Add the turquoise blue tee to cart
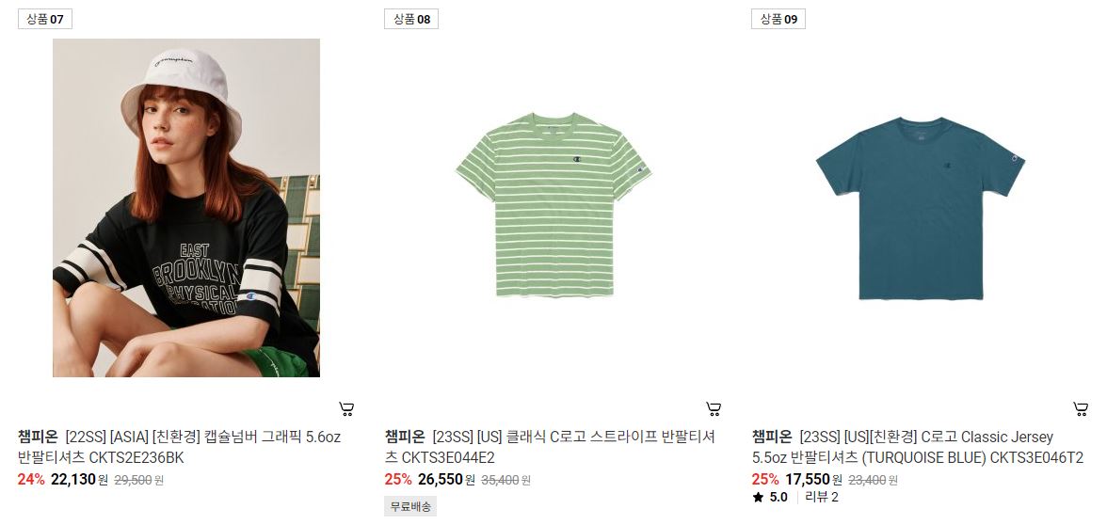 [x=1081, y=408]
